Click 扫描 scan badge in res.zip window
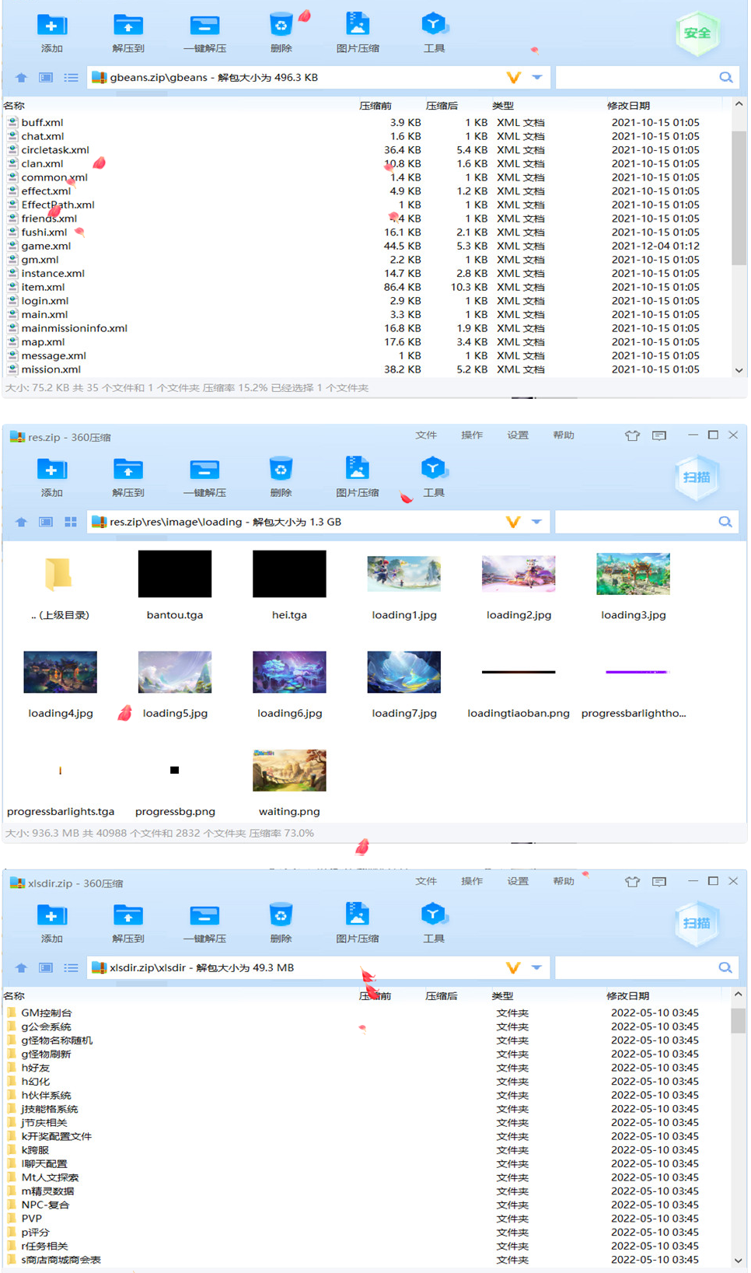The width and height of the screenshot is (751, 1273). [697, 477]
